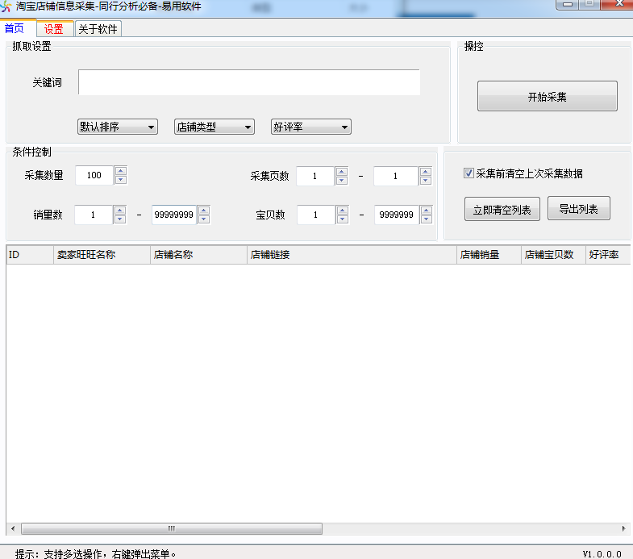The height and width of the screenshot is (559, 633).
Task: Click the 店铺名称 column header
Action: click(198, 255)
